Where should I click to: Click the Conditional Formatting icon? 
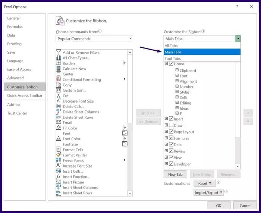pyautogui.click(x=59, y=79)
